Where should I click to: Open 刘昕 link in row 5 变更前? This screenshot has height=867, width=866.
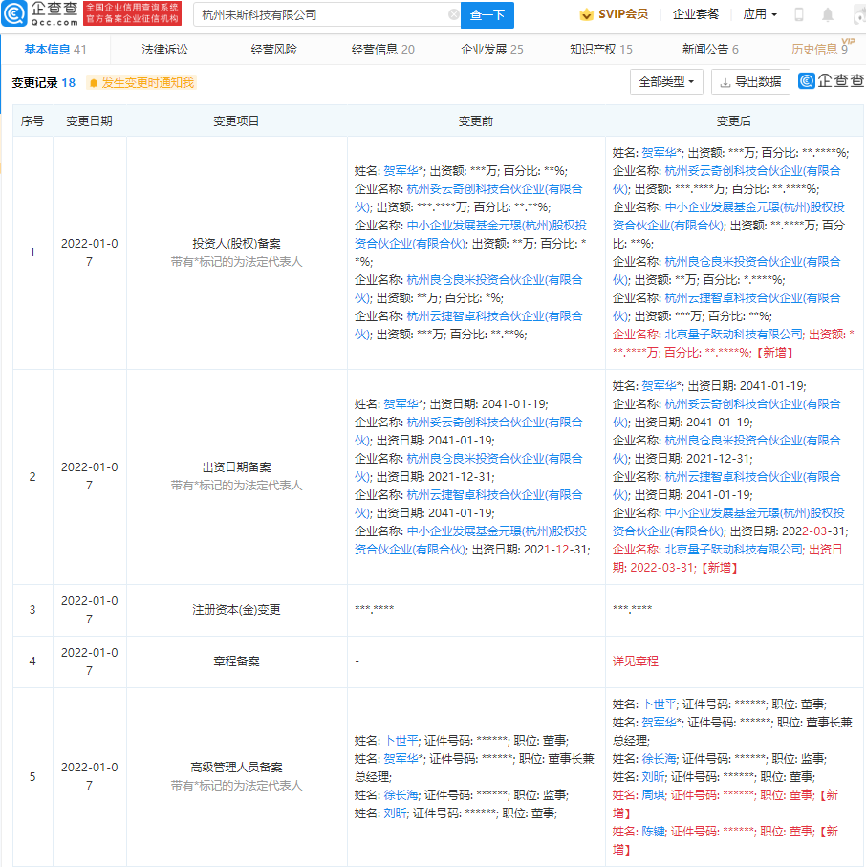click(396, 813)
